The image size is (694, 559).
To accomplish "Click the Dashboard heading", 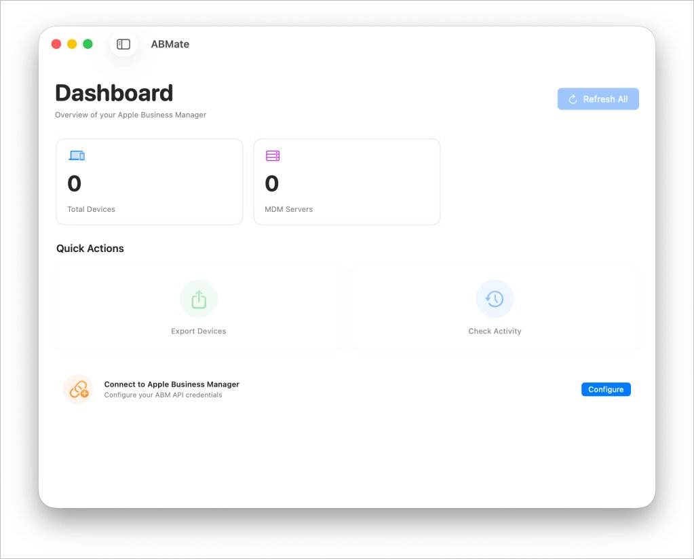I will click(x=114, y=93).
